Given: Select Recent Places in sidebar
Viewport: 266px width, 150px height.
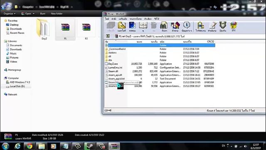Looking at the screenshot, I should (17, 33).
